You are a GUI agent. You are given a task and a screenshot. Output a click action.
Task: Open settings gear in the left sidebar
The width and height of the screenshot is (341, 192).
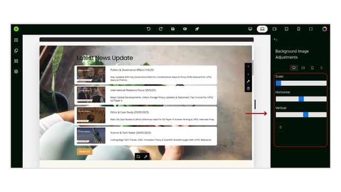(x=16, y=72)
